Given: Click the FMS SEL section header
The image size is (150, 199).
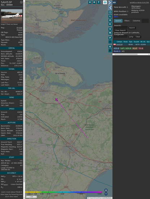Looking at the screenshot, I should point(12,88).
